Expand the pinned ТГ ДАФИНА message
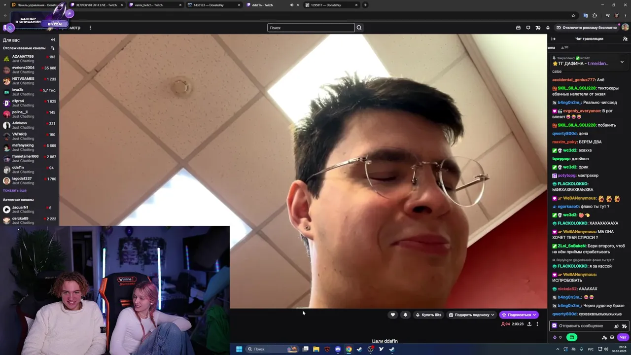The height and width of the screenshot is (355, 631). 622,62
